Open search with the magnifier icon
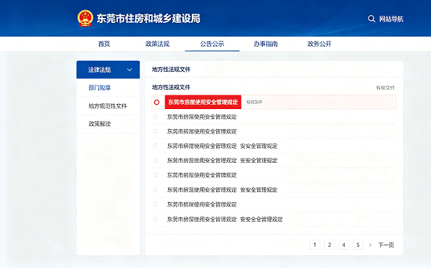The image size is (431, 269). 371,19
